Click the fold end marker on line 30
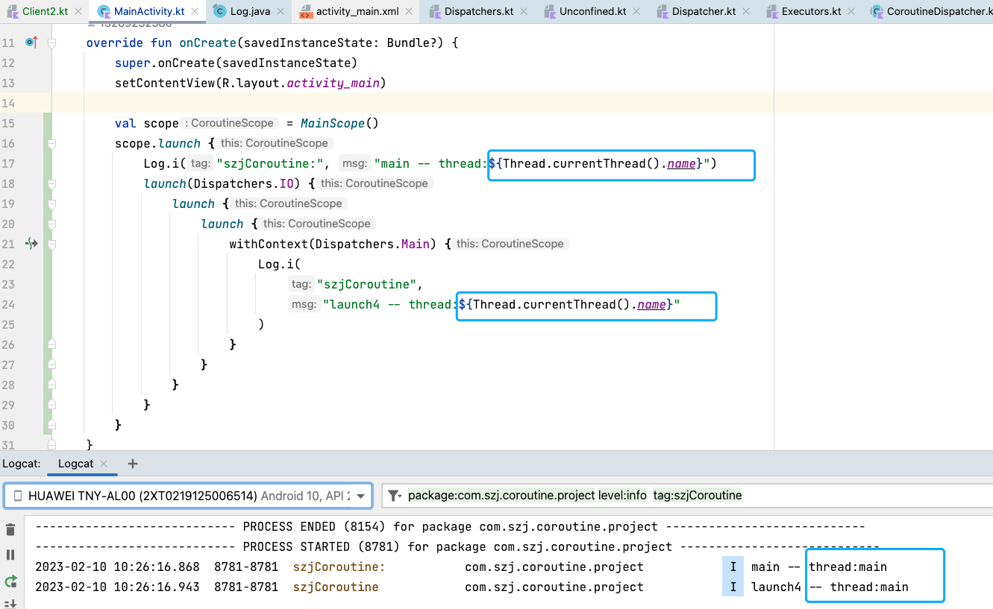Image resolution: width=993 pixels, height=609 pixels. coord(51,424)
